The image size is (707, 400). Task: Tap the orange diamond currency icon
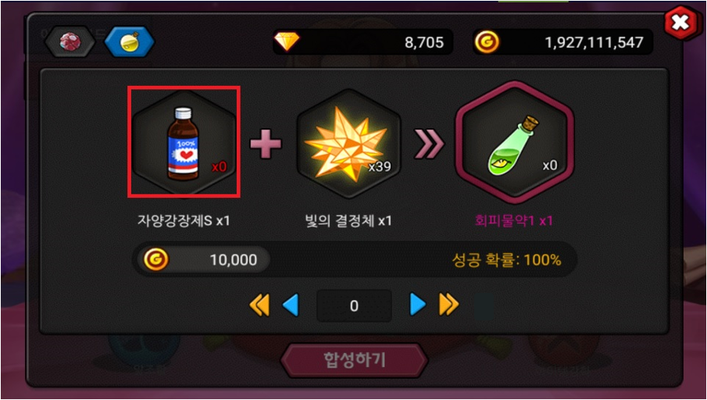[x=287, y=42]
